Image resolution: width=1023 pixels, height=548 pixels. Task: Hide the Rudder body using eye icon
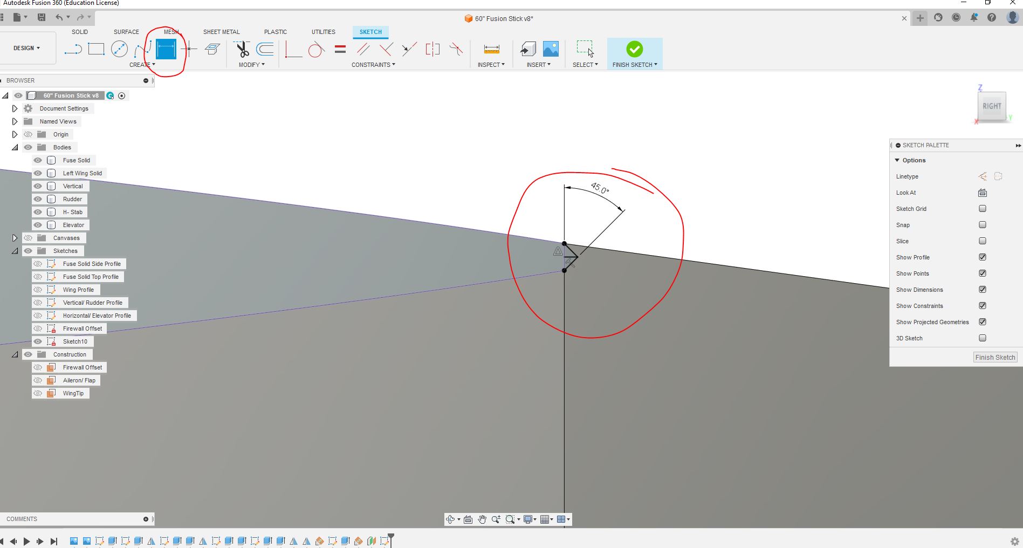point(38,199)
